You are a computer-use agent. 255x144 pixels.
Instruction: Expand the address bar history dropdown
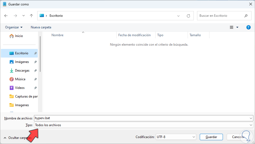[x=178, y=16]
